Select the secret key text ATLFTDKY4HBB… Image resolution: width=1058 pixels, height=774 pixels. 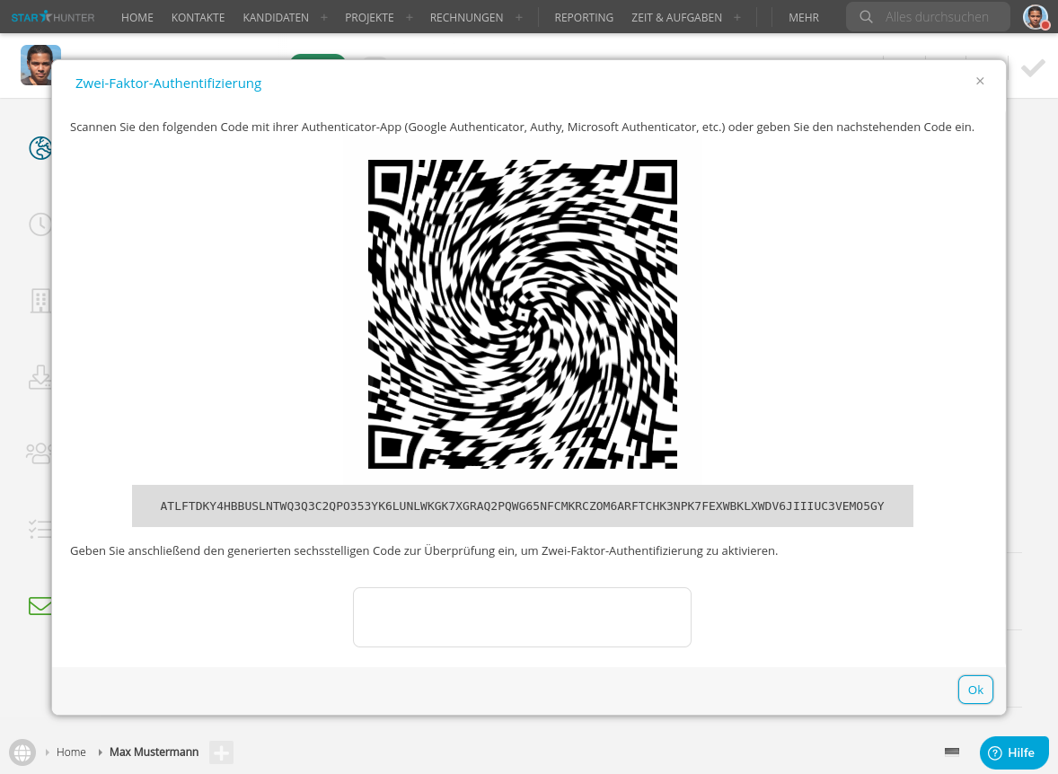click(522, 506)
